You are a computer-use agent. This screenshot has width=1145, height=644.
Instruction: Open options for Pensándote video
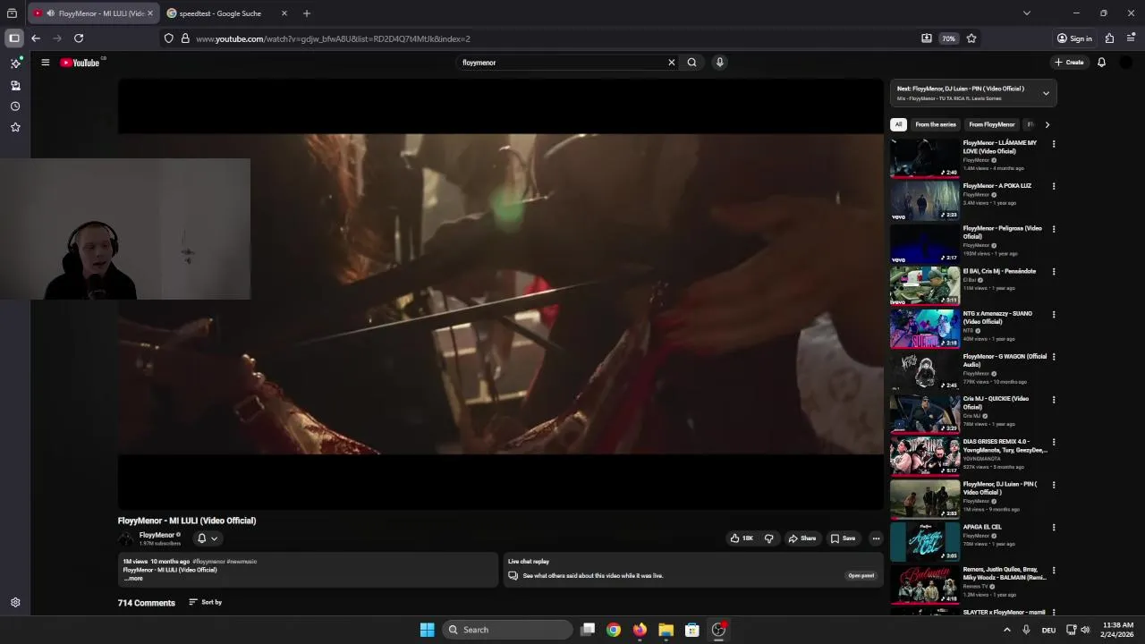1054,272
